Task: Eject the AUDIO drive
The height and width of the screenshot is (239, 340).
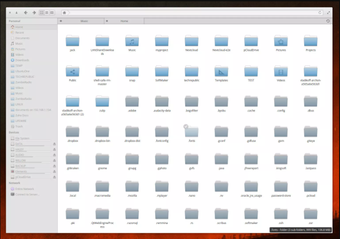Action: coord(54,155)
